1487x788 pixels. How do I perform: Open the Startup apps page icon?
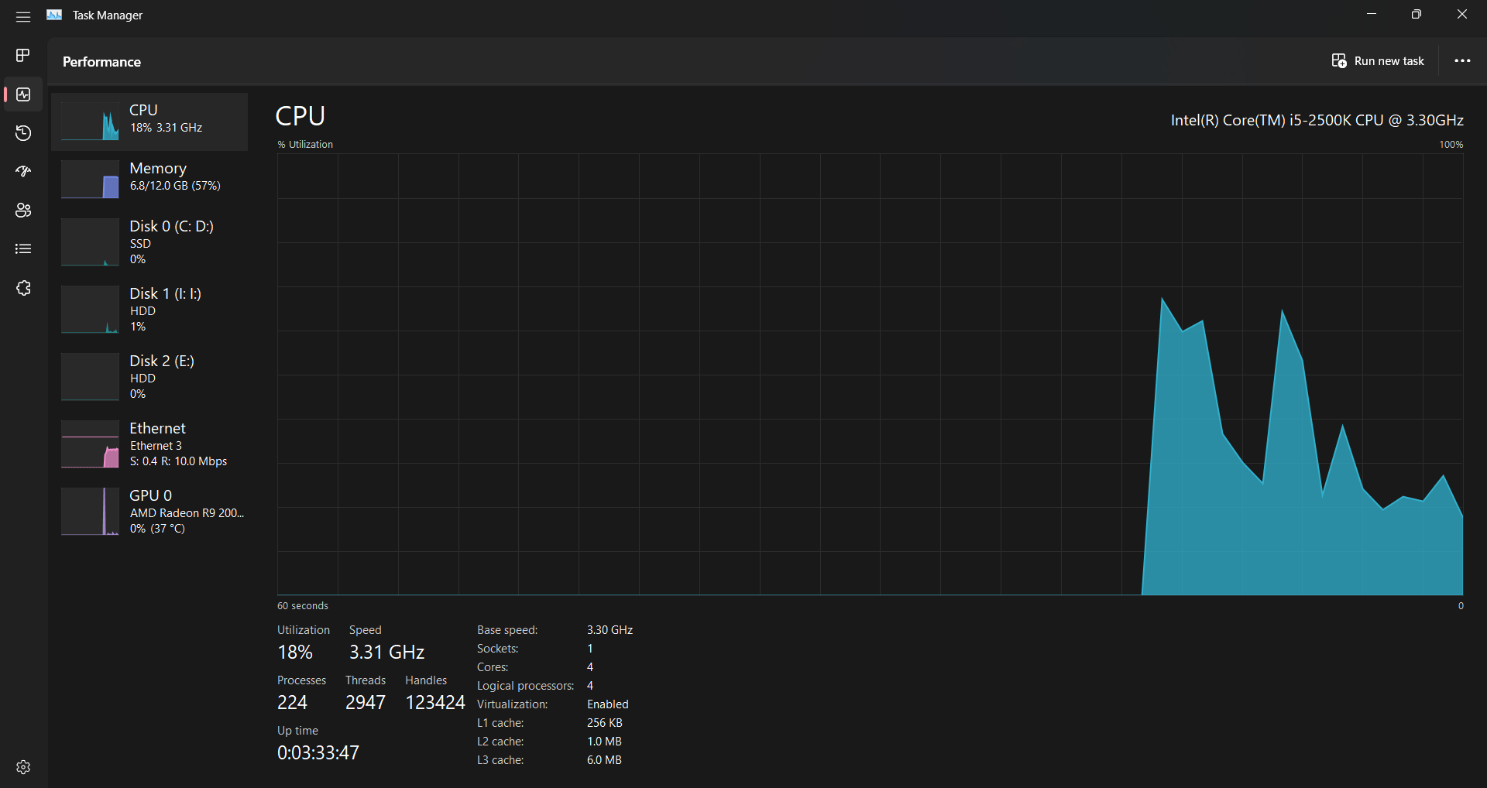pos(23,171)
